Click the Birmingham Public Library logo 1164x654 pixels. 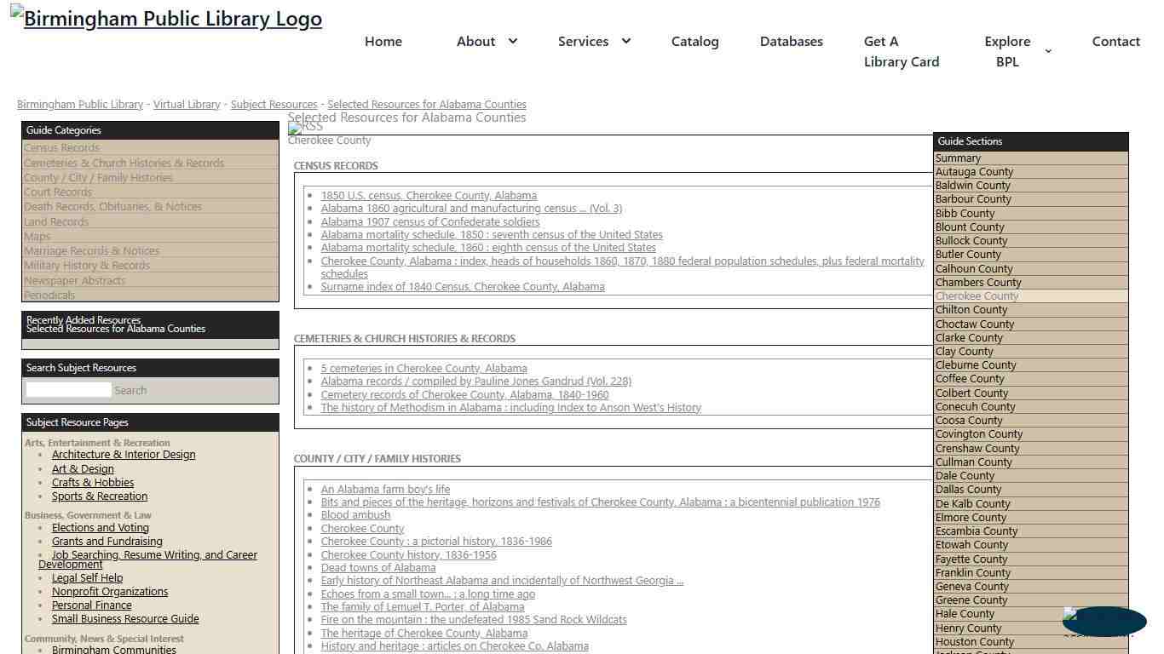click(166, 18)
